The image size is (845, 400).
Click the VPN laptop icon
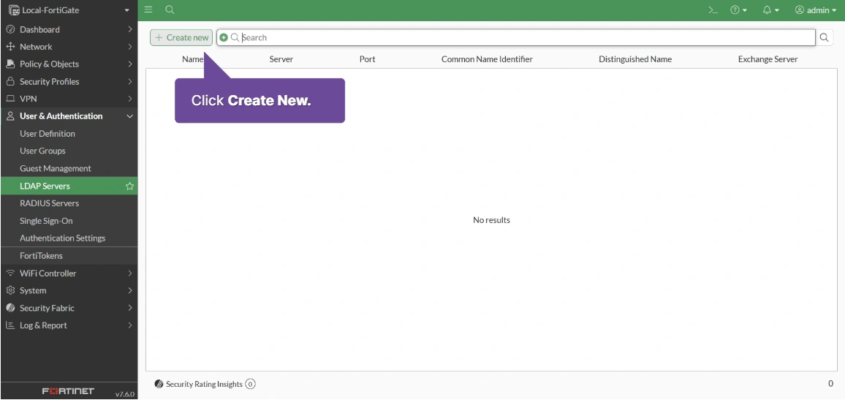[10, 99]
